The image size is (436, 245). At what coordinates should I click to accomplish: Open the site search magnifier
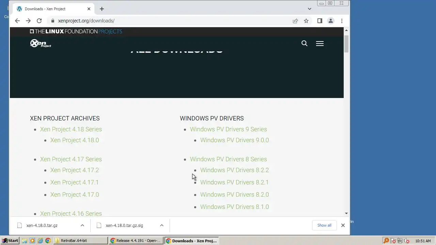coord(305,43)
